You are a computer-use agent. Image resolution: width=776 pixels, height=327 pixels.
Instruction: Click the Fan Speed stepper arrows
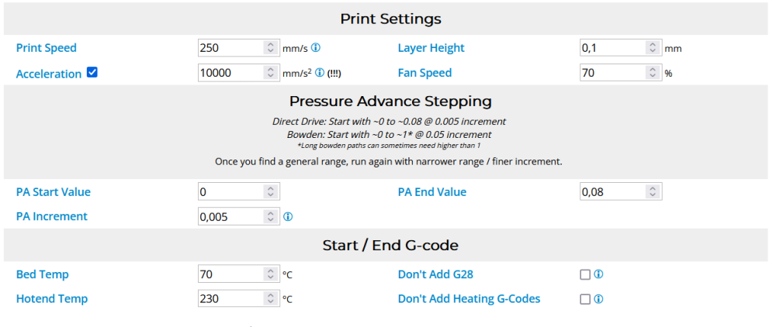click(652, 73)
